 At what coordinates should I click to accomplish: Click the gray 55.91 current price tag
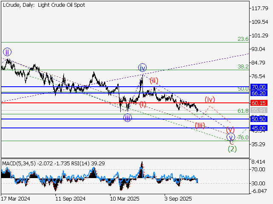coord(258,110)
